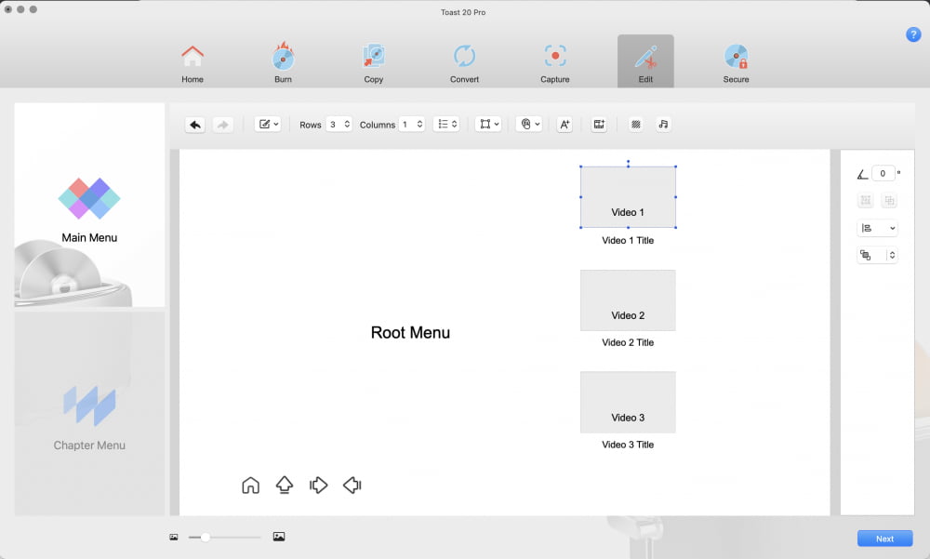Viewport: 930px width, 559px height.
Task: Select the up arrow navigation button
Action: (x=285, y=486)
